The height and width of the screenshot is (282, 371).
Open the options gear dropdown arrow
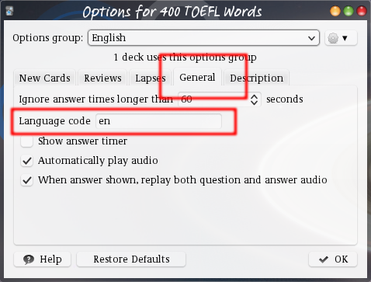click(x=345, y=38)
